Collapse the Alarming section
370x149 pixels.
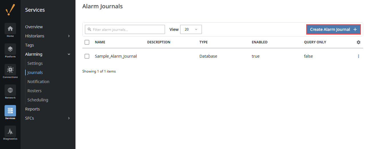pos(69,54)
